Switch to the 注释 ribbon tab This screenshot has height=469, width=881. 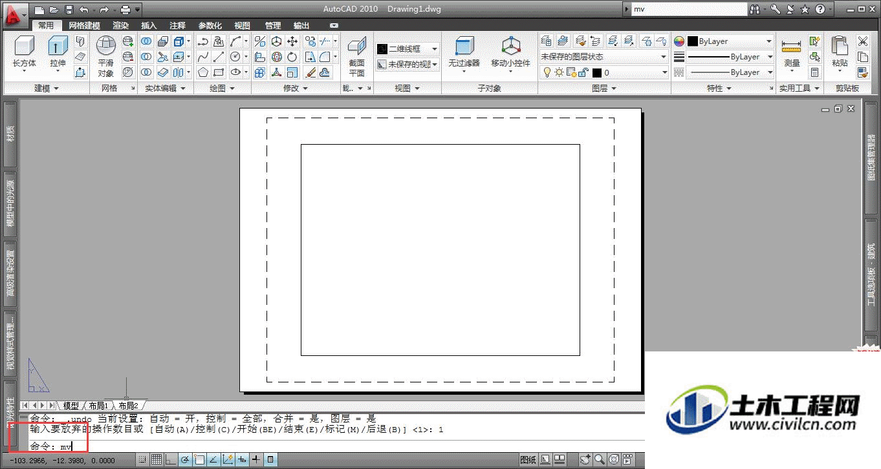click(x=177, y=26)
